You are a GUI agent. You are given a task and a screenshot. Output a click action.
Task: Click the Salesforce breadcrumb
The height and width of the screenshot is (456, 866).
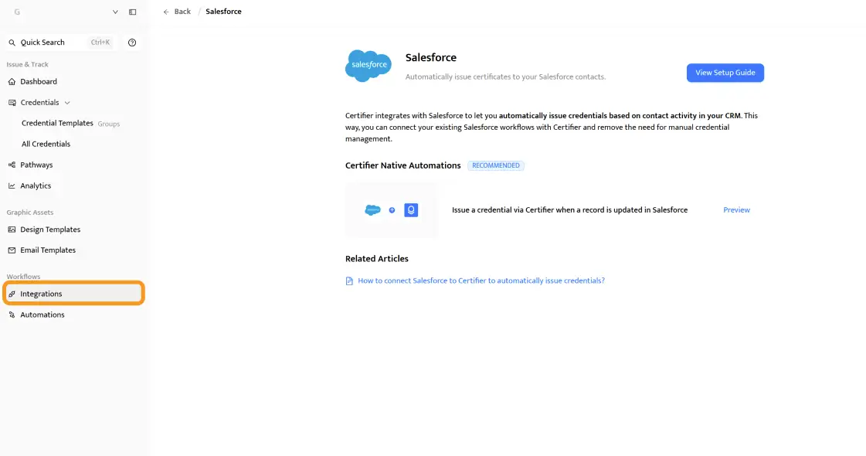[x=223, y=12]
